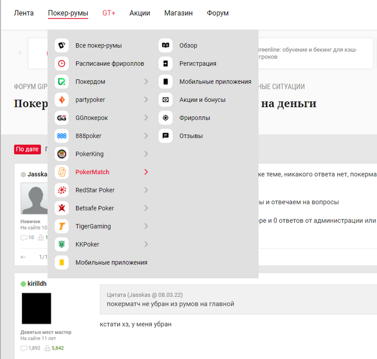Image resolution: width=377 pixels, height=359 pixels.
Task: Click the green KKPoker shield icon
Action: [x=62, y=244]
